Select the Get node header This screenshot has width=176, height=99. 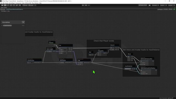pos(84,60)
